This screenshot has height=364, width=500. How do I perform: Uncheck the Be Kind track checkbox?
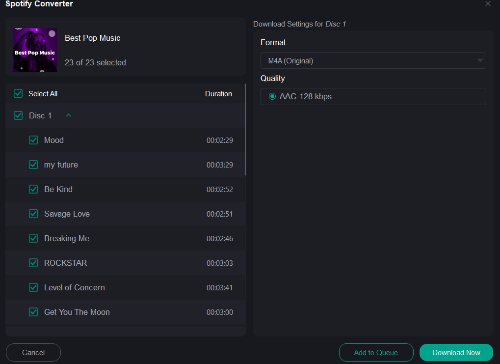click(x=33, y=189)
